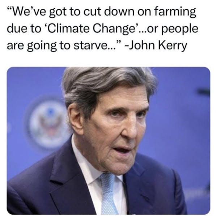Click the word "starve" in the quote
Image resolution: width=217 pixels, height=216 pixels.
point(89,46)
